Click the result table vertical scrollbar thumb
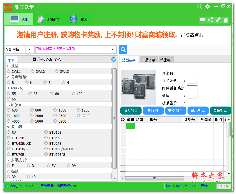Viewport: 236px width, 194px height. (x=229, y=129)
